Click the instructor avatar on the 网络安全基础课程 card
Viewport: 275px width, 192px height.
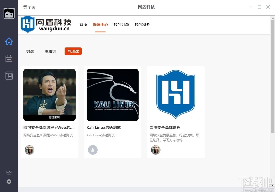point(156,150)
